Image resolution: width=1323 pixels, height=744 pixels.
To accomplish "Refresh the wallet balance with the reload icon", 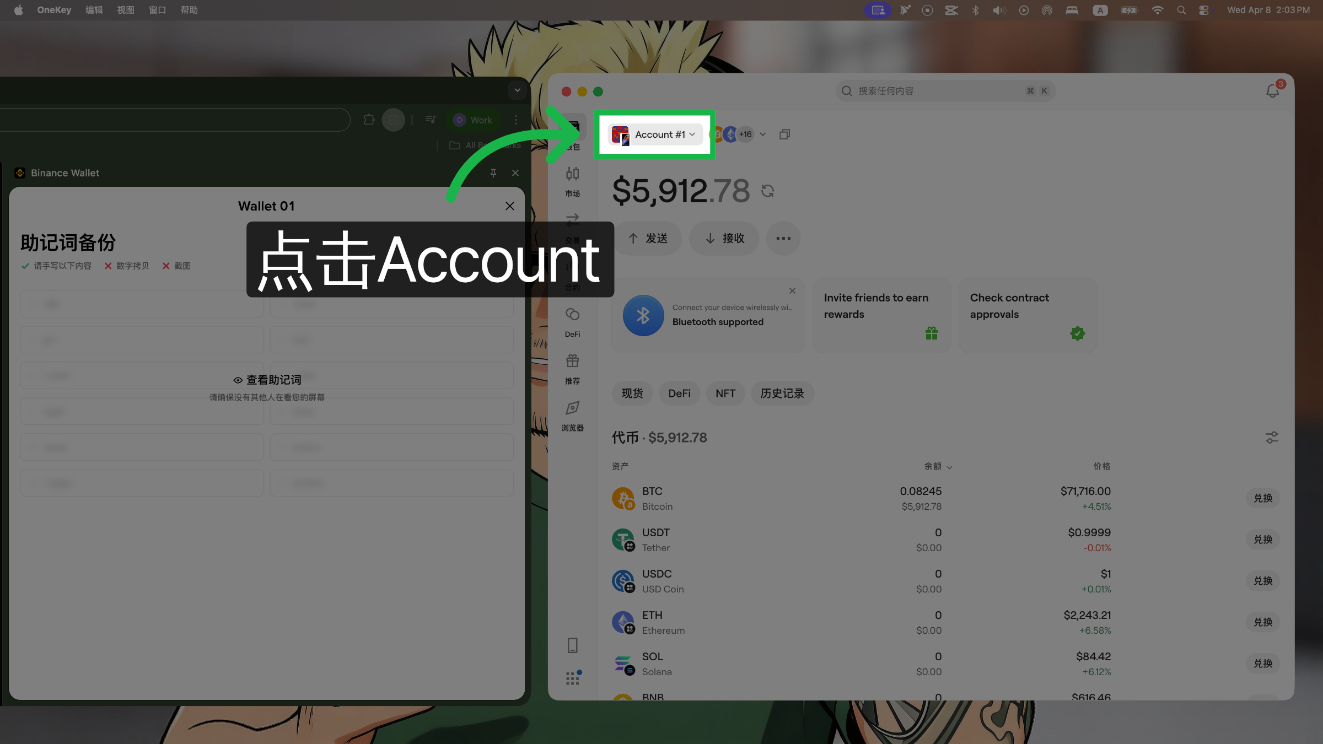I will (x=768, y=191).
